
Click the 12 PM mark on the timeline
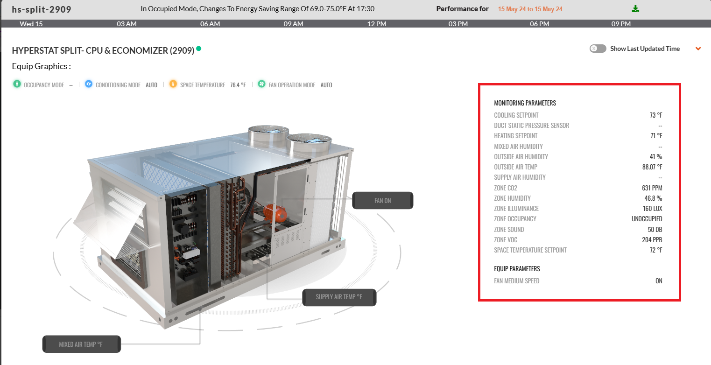click(376, 23)
